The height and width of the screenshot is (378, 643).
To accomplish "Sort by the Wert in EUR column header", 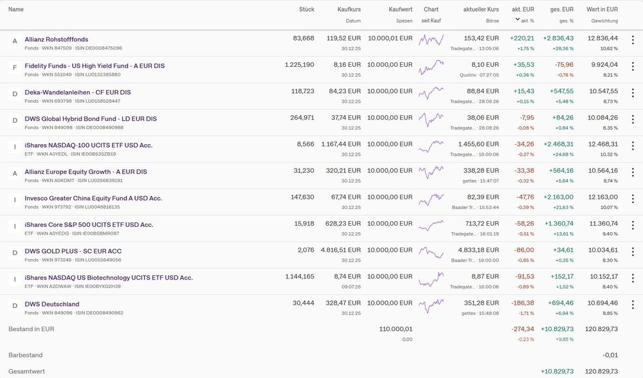I will [602, 10].
